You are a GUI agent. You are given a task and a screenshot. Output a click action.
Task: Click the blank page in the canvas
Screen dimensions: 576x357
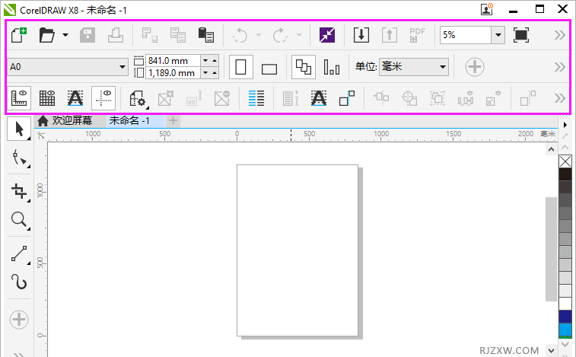point(298,250)
